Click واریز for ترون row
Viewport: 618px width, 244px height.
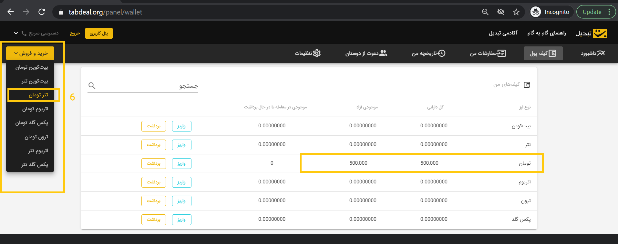click(x=181, y=201)
